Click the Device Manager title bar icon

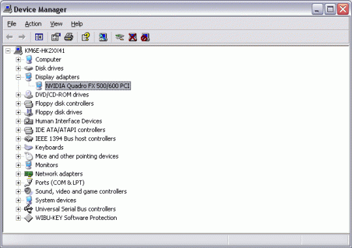[x=8, y=9]
